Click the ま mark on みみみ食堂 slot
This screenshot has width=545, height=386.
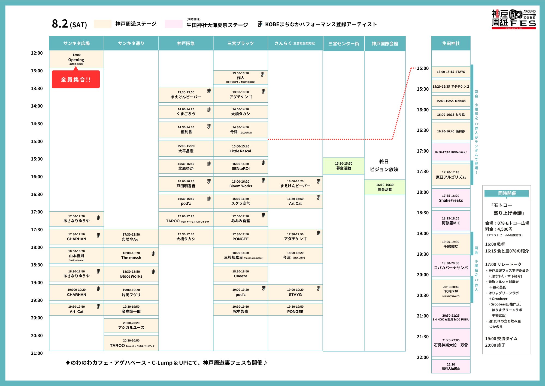263,215
